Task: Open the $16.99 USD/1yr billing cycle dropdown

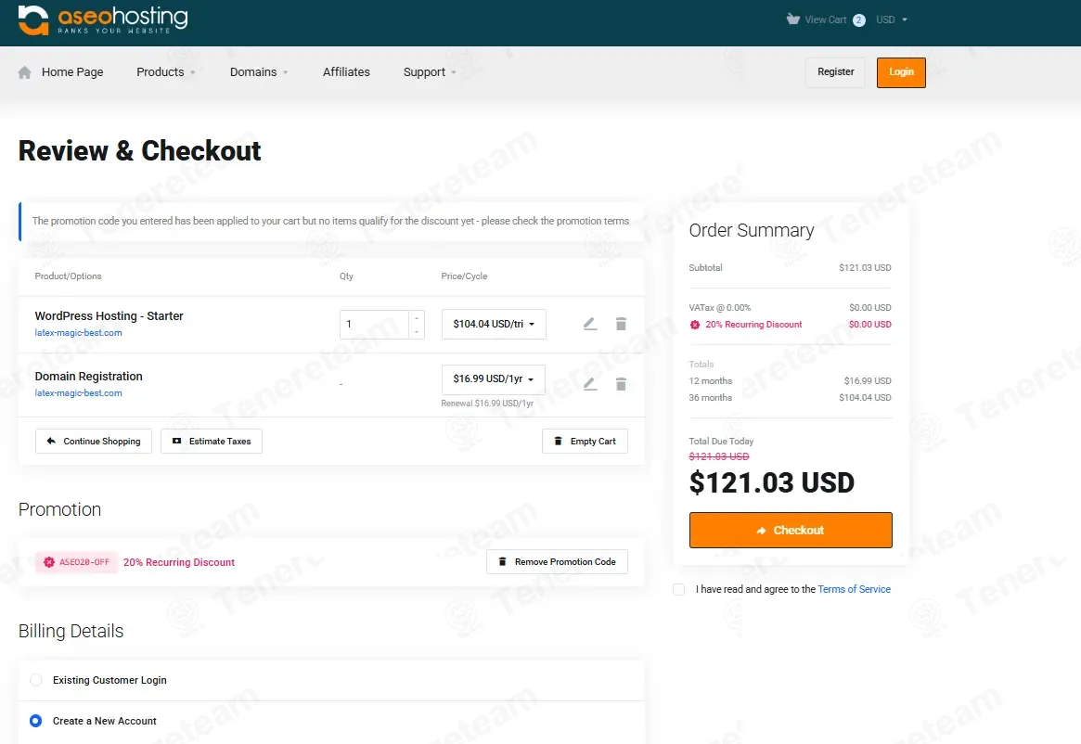Action: pos(494,379)
